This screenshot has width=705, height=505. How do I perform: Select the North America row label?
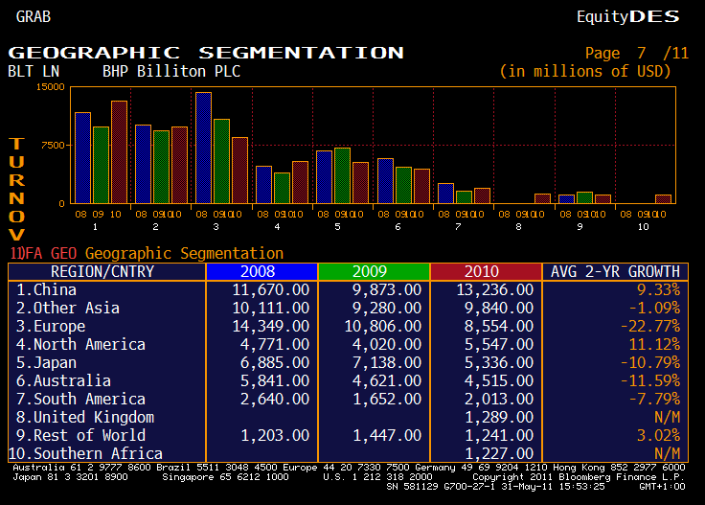(80, 344)
